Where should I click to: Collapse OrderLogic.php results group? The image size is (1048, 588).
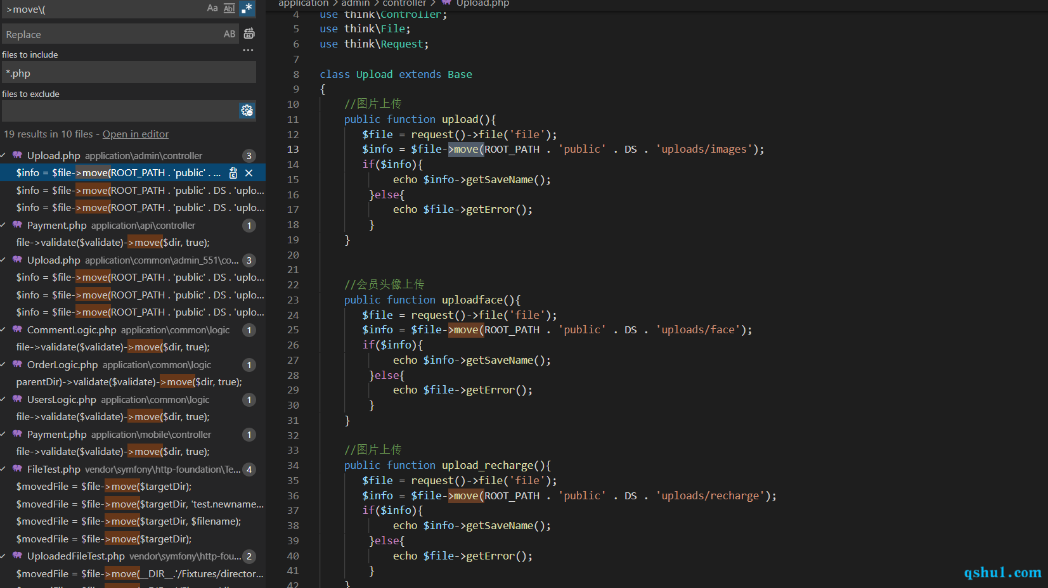(4, 364)
